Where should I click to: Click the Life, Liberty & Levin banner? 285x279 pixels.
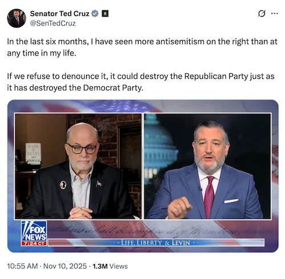point(156,242)
